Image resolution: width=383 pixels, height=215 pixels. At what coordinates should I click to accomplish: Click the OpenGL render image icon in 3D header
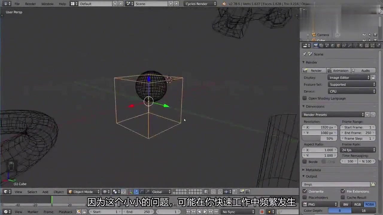coord(242,192)
